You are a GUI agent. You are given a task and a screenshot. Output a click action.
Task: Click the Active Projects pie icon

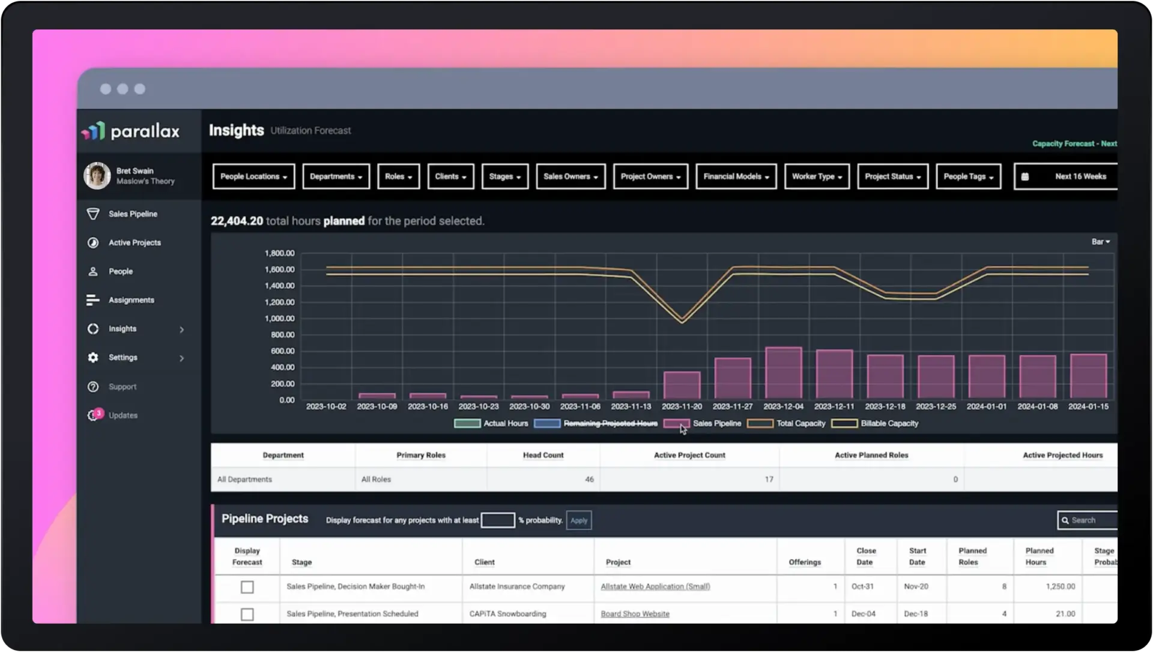[x=93, y=243]
